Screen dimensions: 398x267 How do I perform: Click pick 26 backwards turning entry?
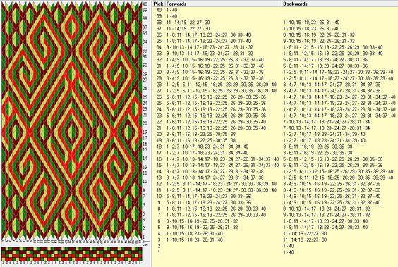[x=339, y=97]
